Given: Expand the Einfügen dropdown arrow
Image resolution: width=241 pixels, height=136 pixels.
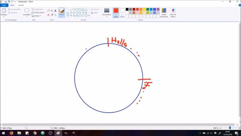Looking at the screenshot, I should (4, 16).
